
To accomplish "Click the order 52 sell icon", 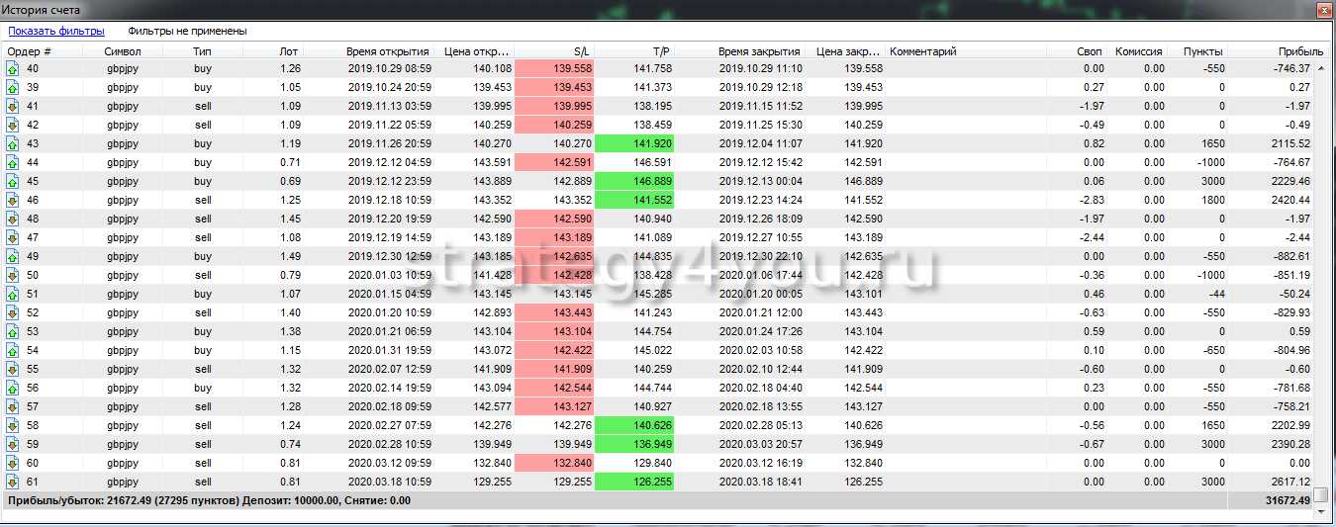I will [13, 313].
